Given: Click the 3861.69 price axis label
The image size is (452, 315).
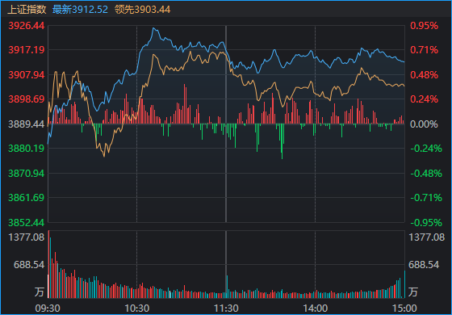Looking at the screenshot, I should point(26,198).
